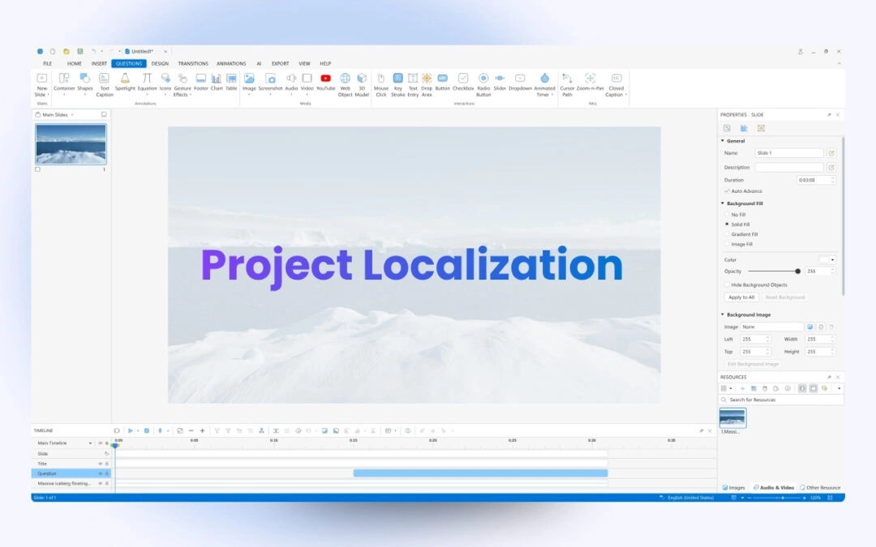876x547 pixels.
Task: Add a Text Entry interaction
Action: click(413, 85)
